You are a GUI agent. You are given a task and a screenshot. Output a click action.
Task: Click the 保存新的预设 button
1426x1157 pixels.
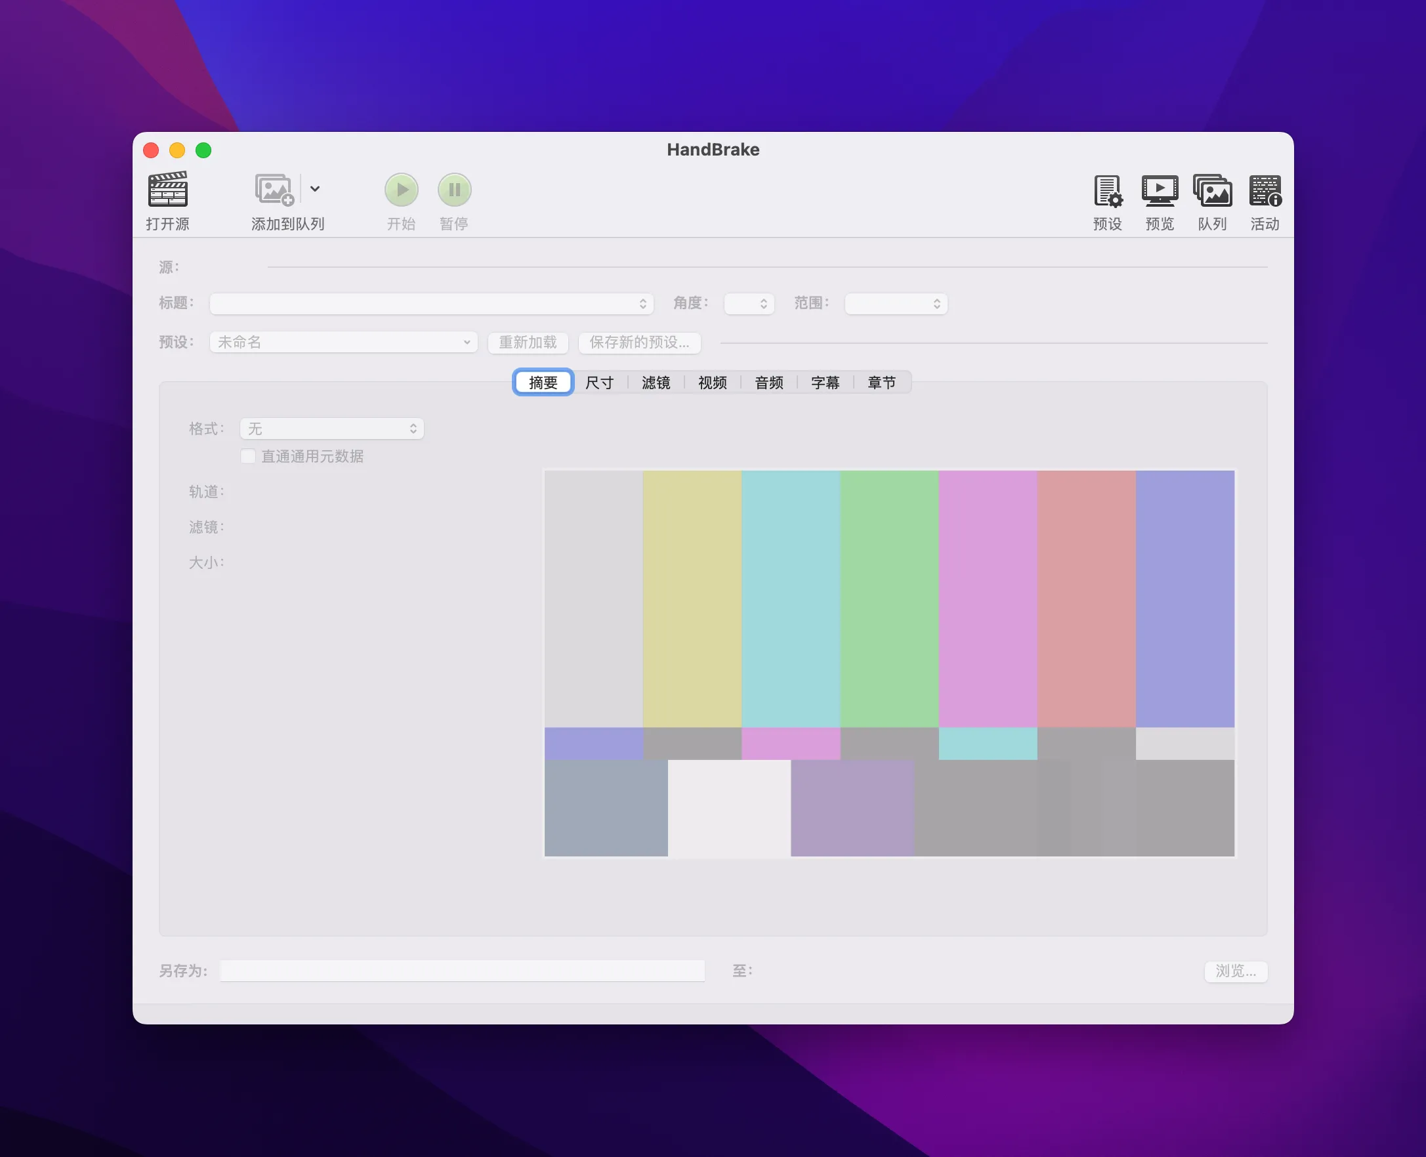tap(639, 343)
